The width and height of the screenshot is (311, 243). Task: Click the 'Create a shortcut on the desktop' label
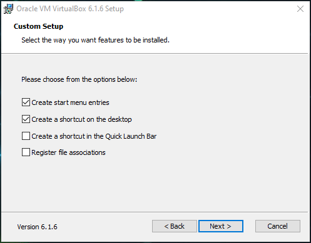pyautogui.click(x=81, y=119)
